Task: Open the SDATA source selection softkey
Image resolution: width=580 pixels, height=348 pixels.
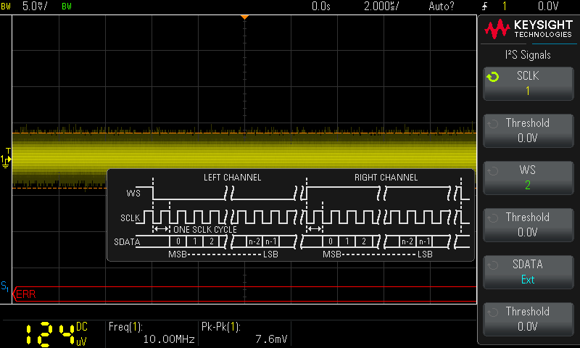Action: (x=527, y=272)
